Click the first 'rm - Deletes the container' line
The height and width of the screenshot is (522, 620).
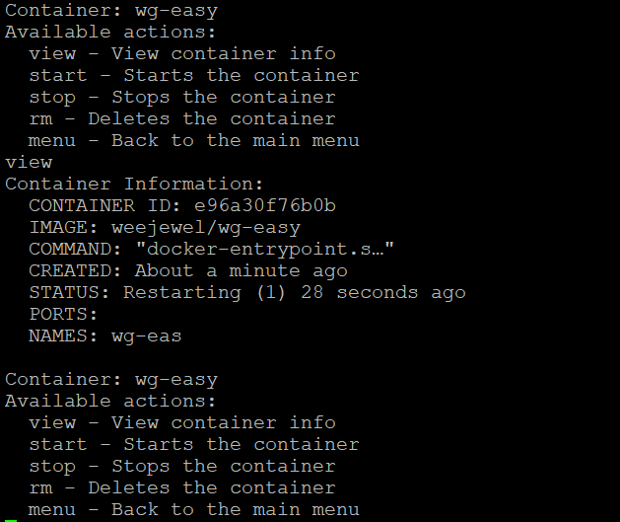click(182, 118)
